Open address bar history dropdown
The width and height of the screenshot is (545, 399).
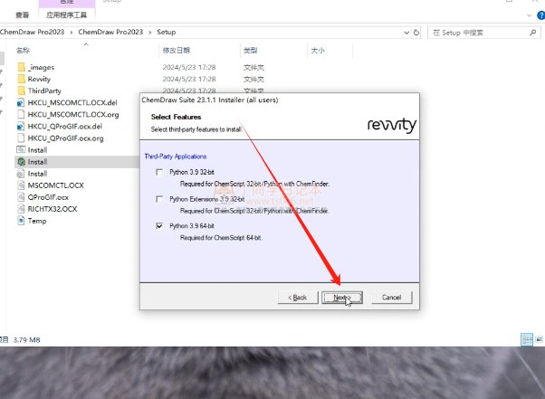point(406,33)
